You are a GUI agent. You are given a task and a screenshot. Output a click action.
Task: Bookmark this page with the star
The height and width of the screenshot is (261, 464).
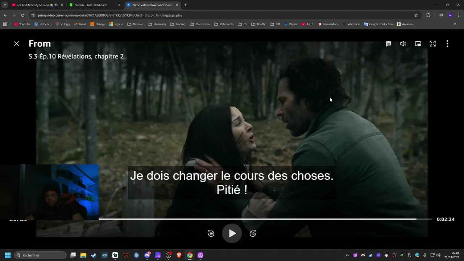point(416,15)
